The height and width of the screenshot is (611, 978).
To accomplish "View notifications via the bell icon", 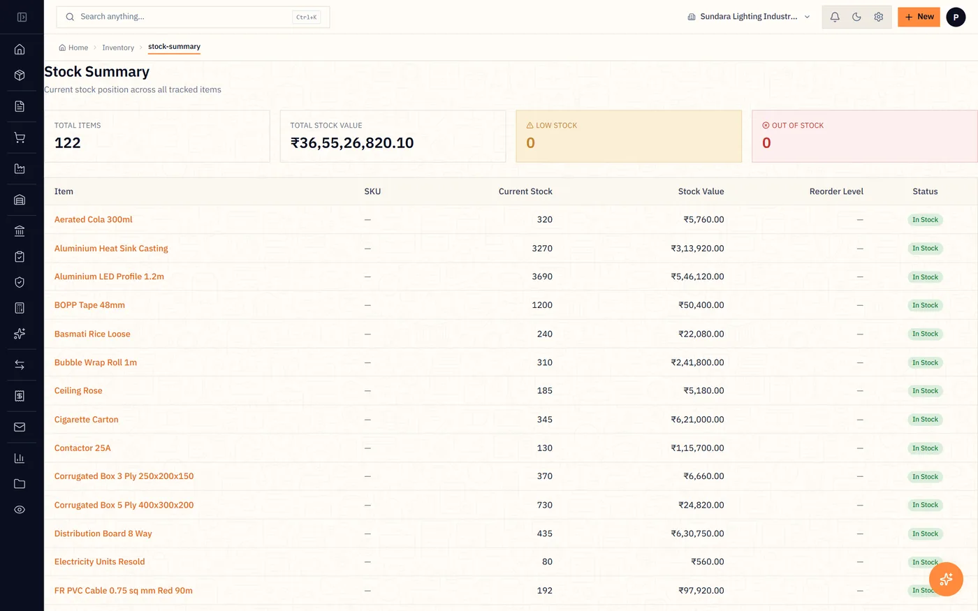I will coord(835,17).
